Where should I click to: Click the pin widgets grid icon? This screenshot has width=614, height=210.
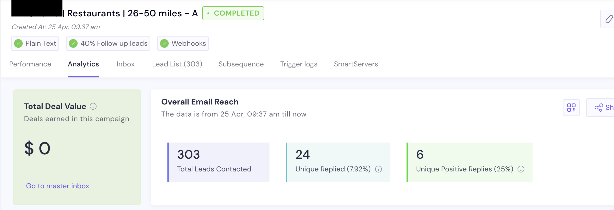click(x=571, y=108)
